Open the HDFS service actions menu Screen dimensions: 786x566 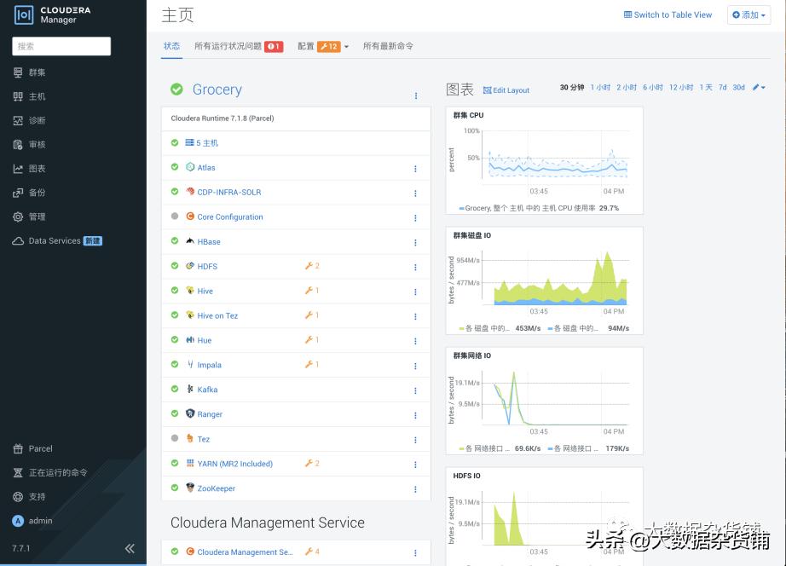pos(415,266)
